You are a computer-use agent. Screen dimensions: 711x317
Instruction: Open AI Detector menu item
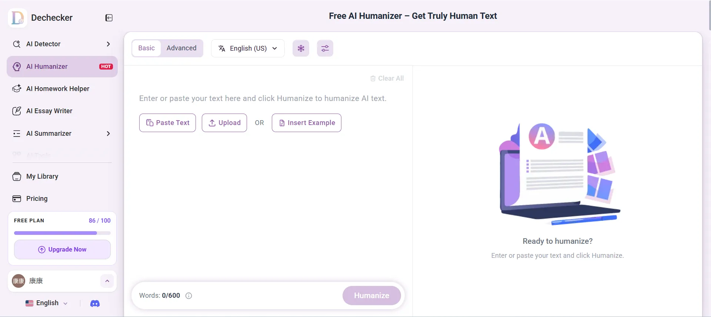tap(62, 44)
